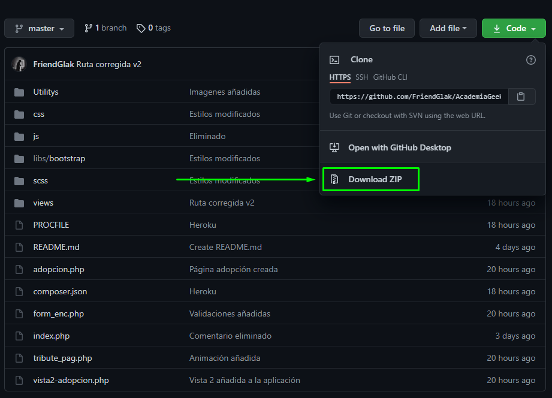Toggle the green Code dropdown button

[514, 28]
